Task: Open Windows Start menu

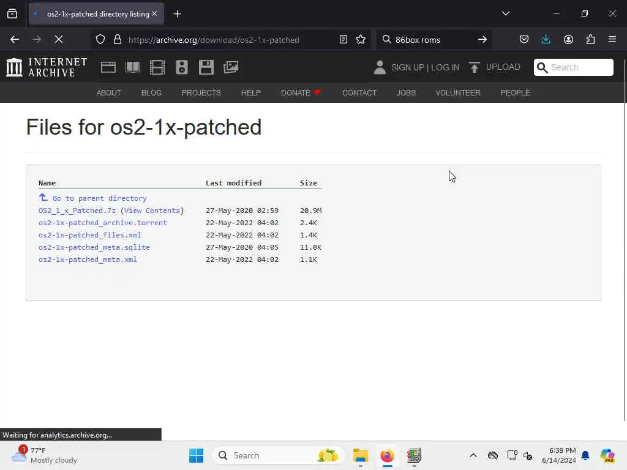Action: pos(196,455)
